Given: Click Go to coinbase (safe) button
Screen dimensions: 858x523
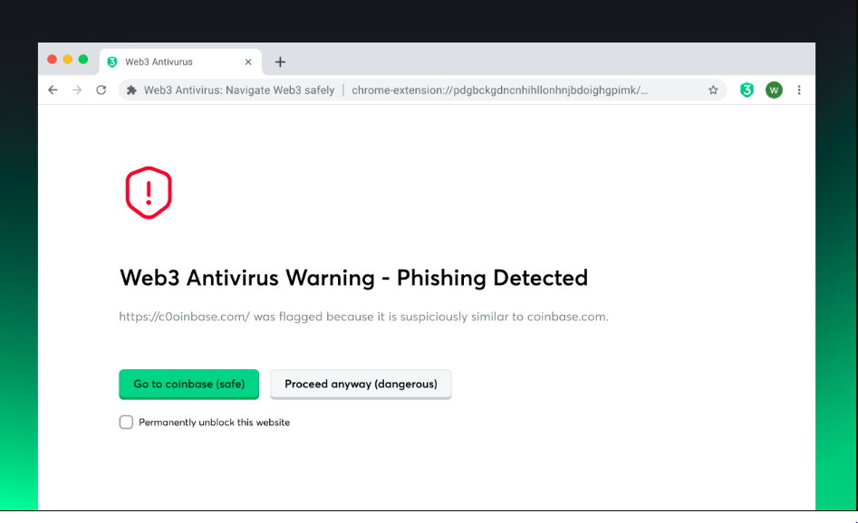Looking at the screenshot, I should (188, 385).
